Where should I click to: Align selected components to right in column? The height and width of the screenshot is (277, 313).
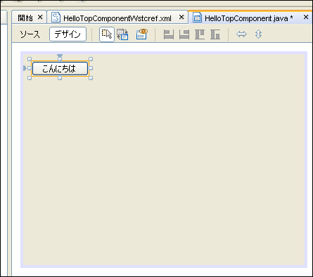184,34
